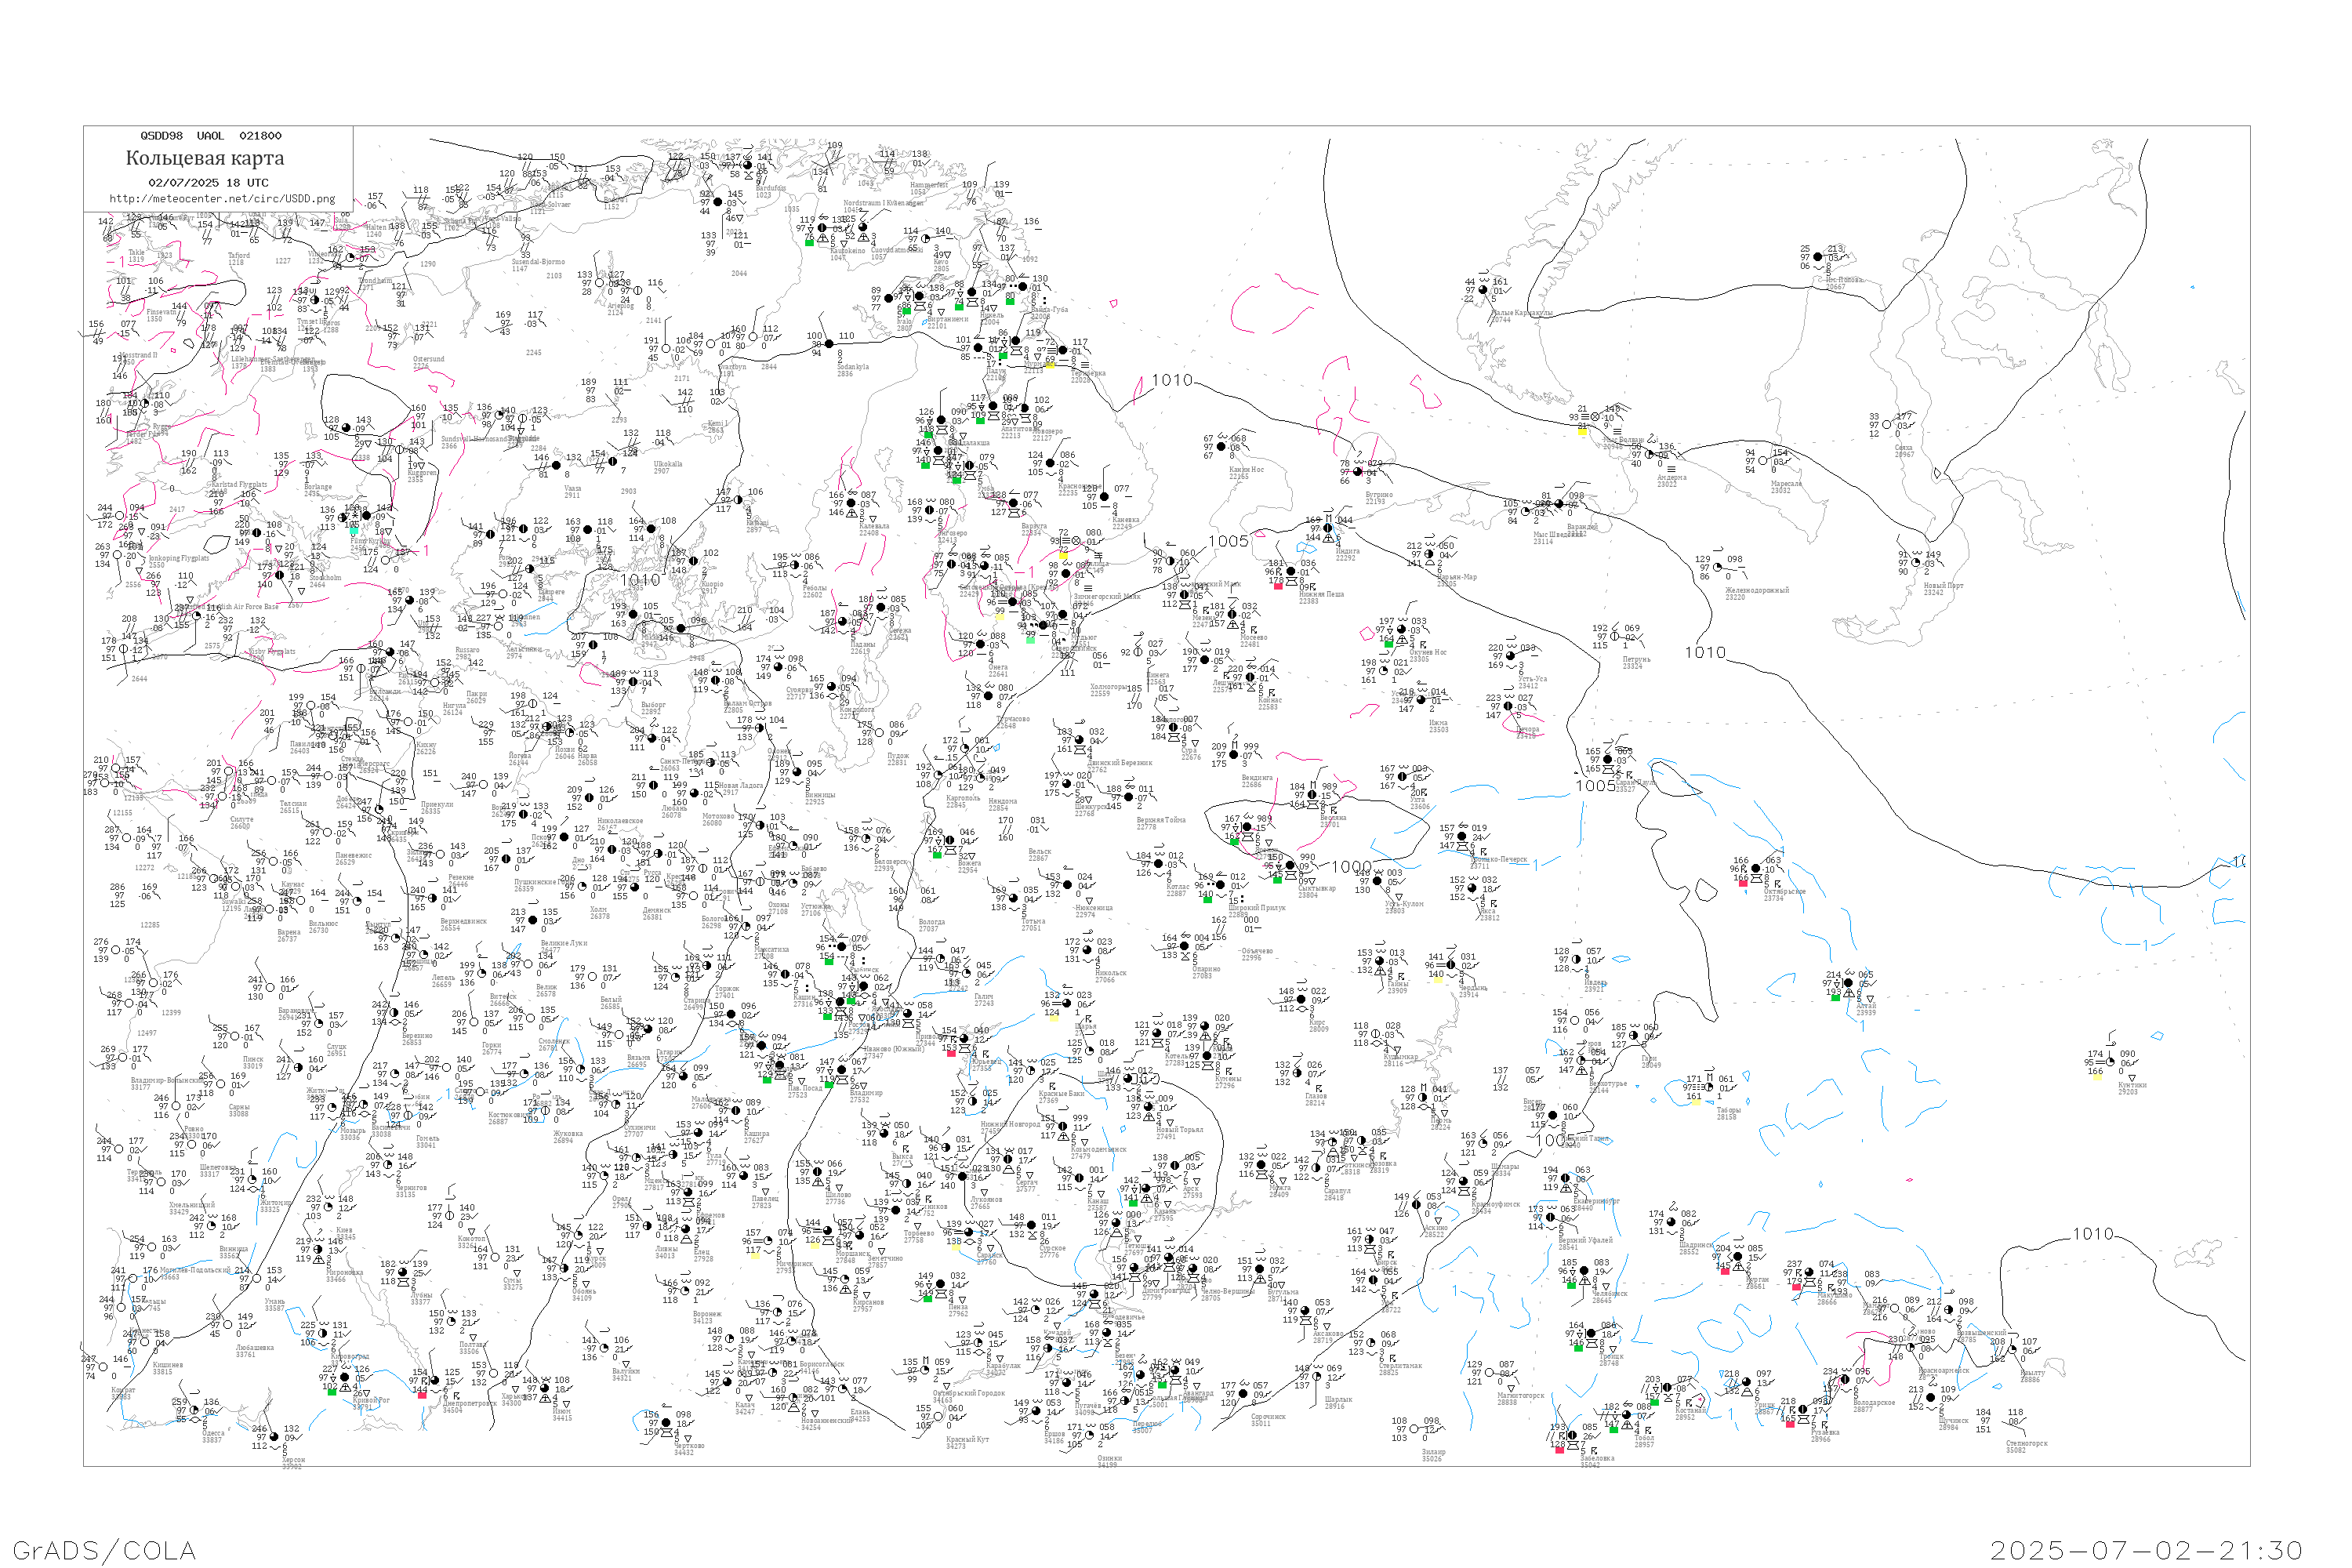Click the 1010 isobar label east of Петрунь
The width and height of the screenshot is (2352, 1568).
tap(1705, 652)
